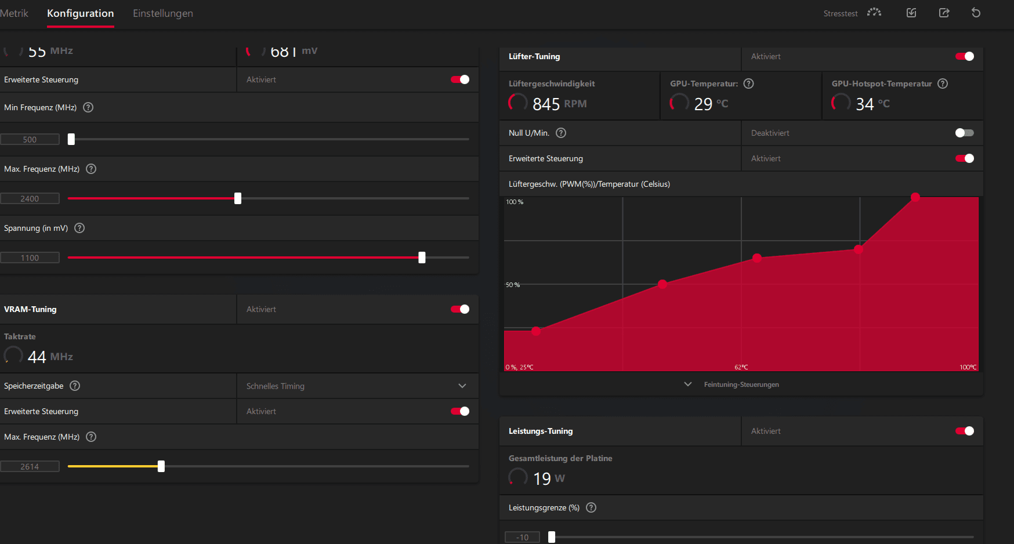
Task: Disable the Leistungs-Tuning switch
Action: pos(965,431)
